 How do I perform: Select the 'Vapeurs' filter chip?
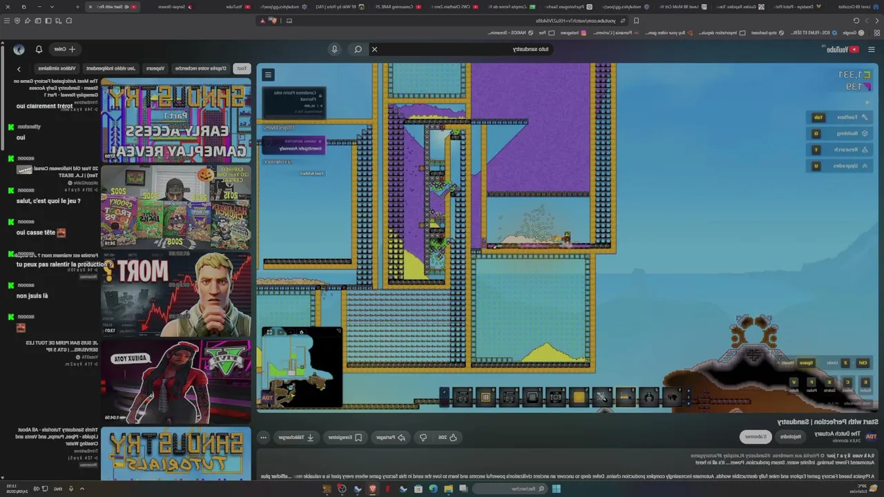[x=155, y=68]
